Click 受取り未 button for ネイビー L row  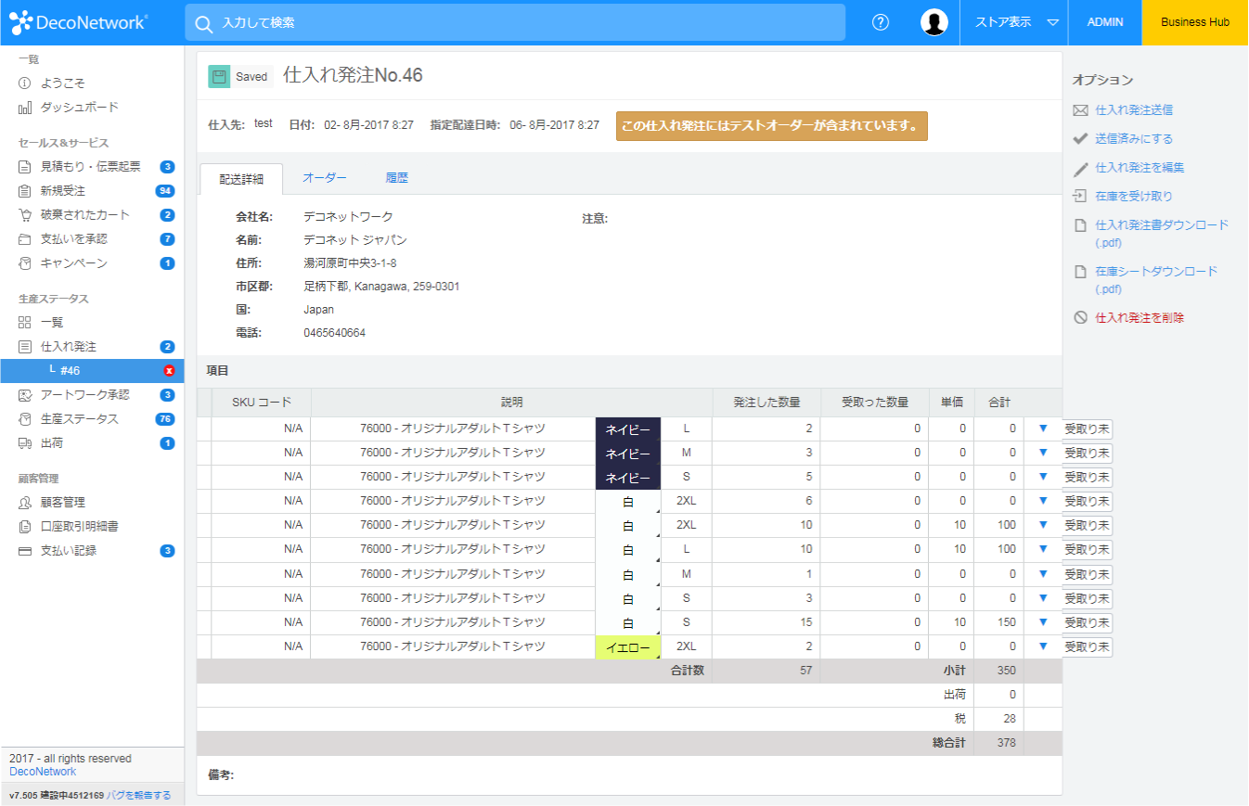tap(1087, 429)
